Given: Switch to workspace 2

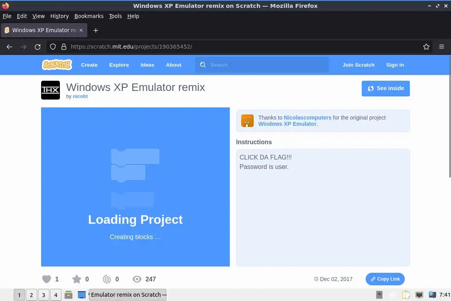Looking at the screenshot, I should [x=31, y=295].
